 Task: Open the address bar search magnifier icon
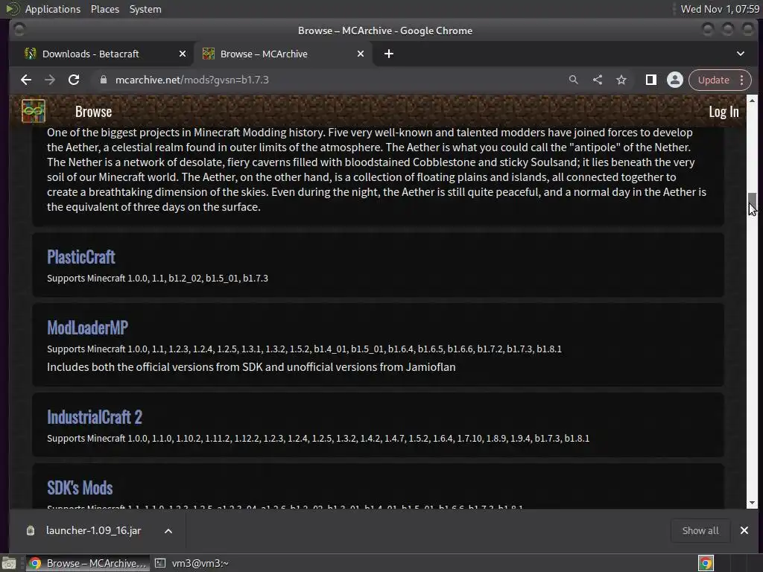point(573,80)
